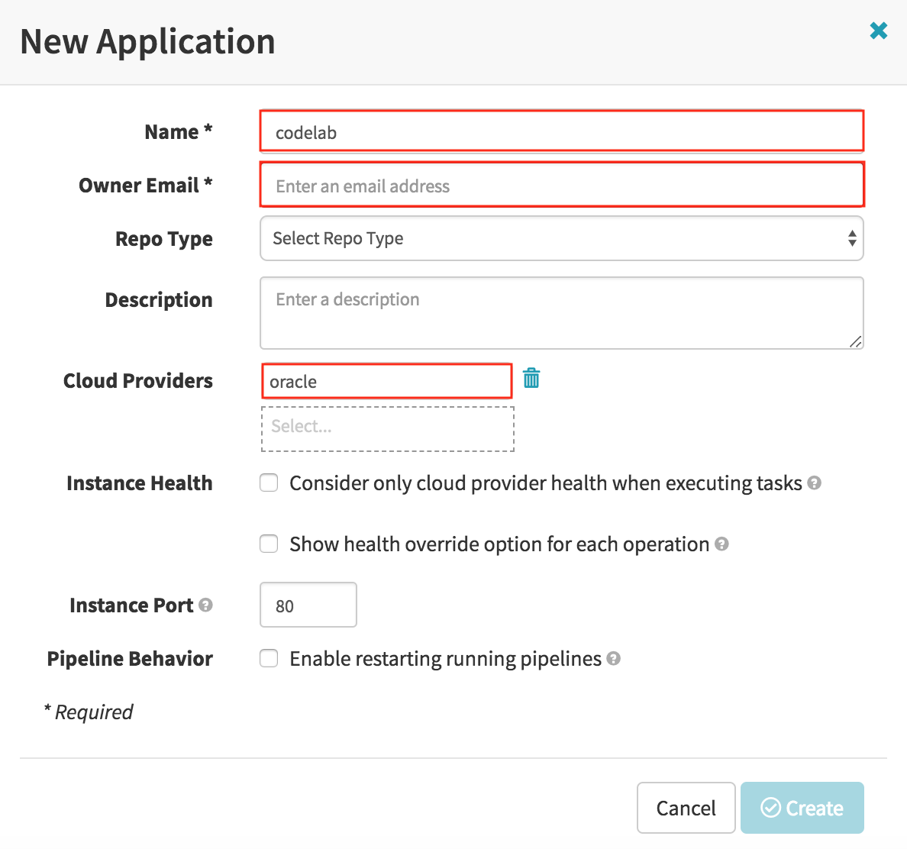Click the Description box resize handle

click(856, 342)
